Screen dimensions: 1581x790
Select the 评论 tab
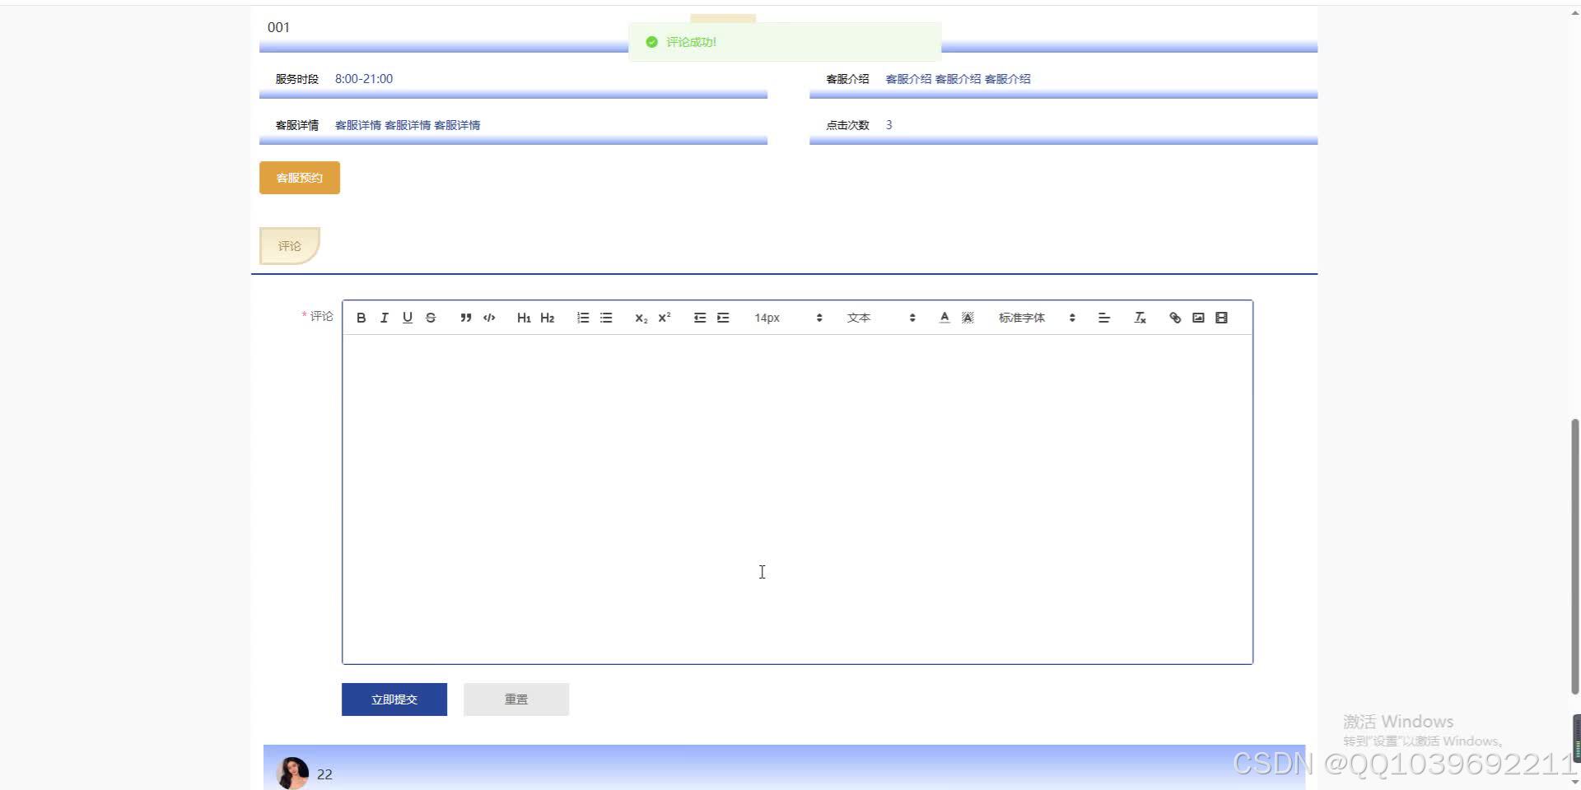click(x=289, y=246)
